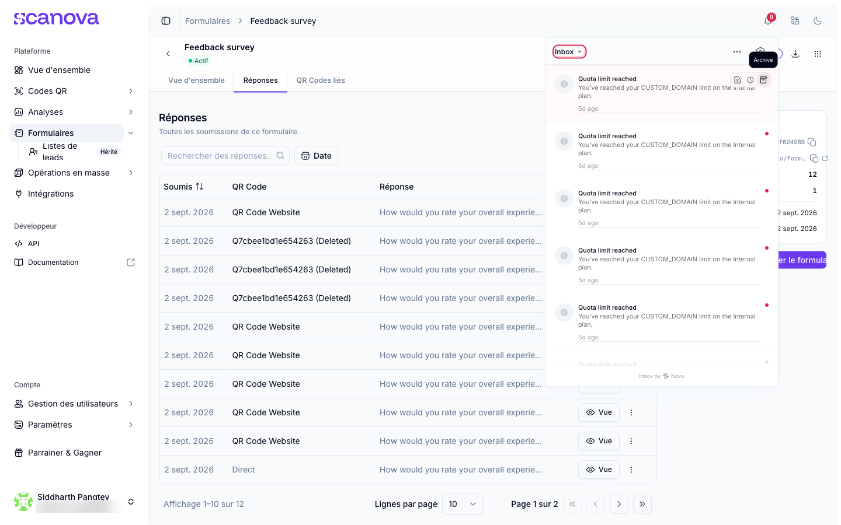This screenshot has width=841, height=525.
Task: Expand the Codes QR submenu
Action: (x=131, y=91)
